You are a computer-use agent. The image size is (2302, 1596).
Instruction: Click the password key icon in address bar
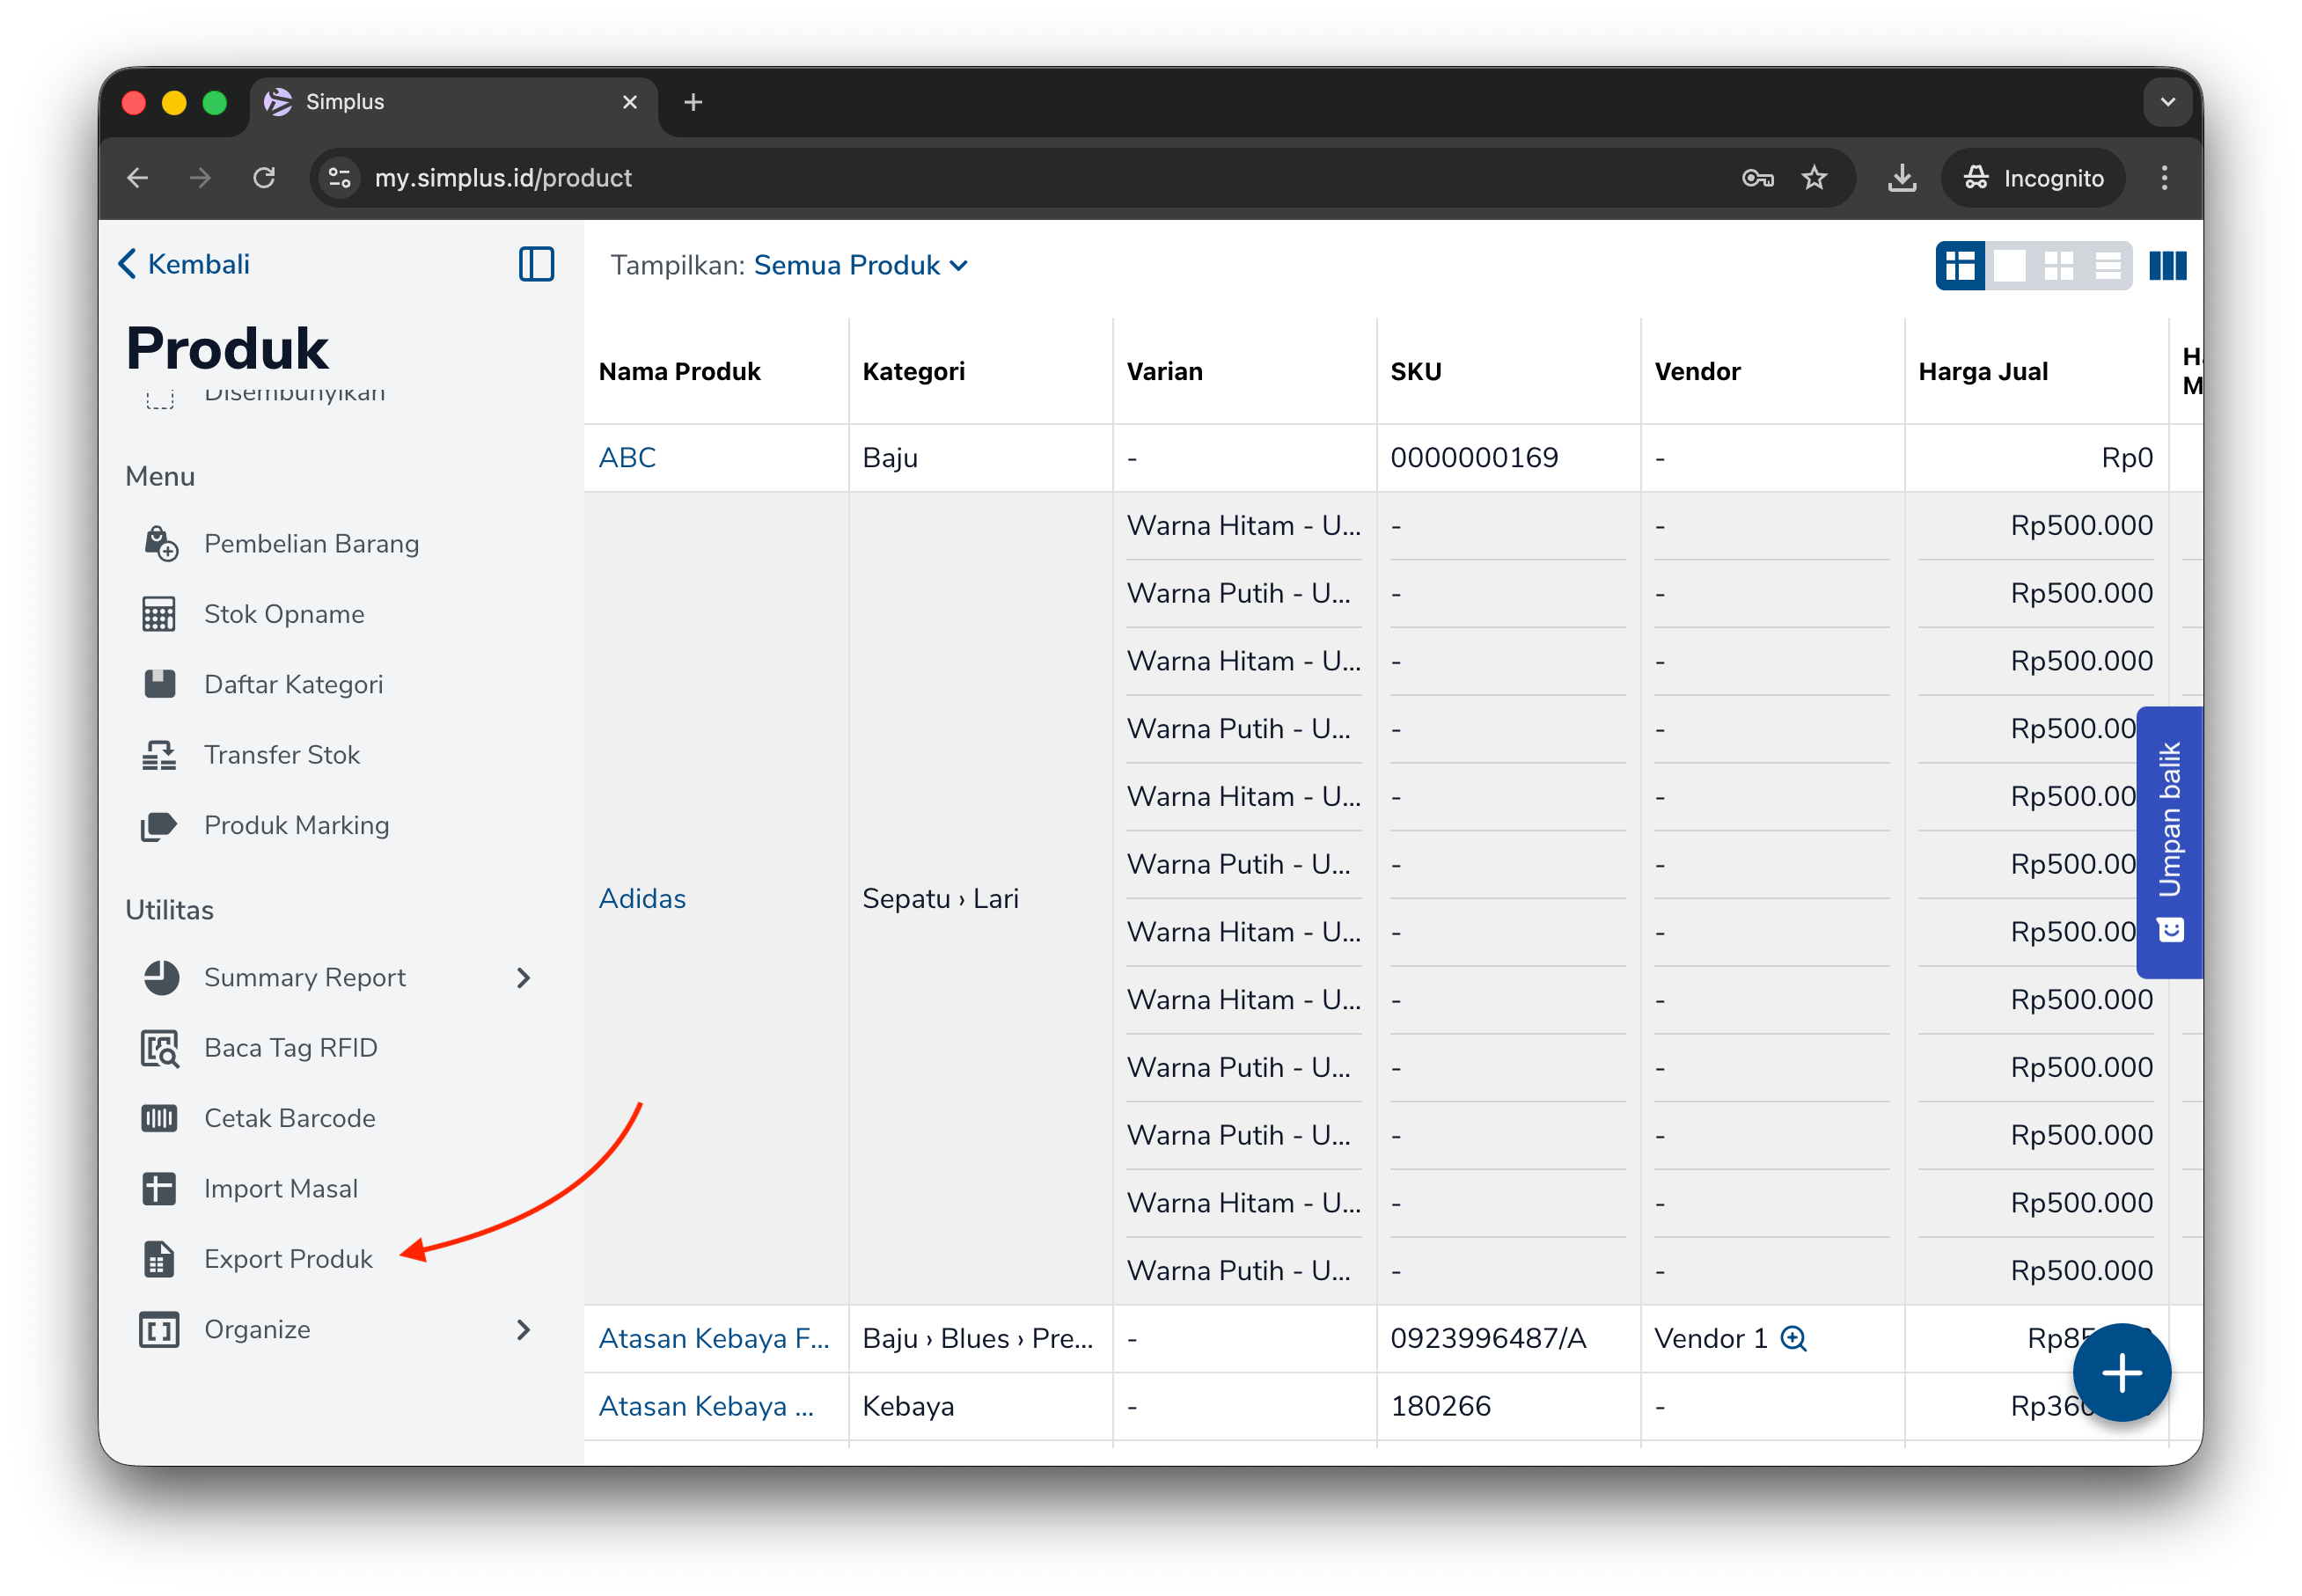(x=1758, y=178)
